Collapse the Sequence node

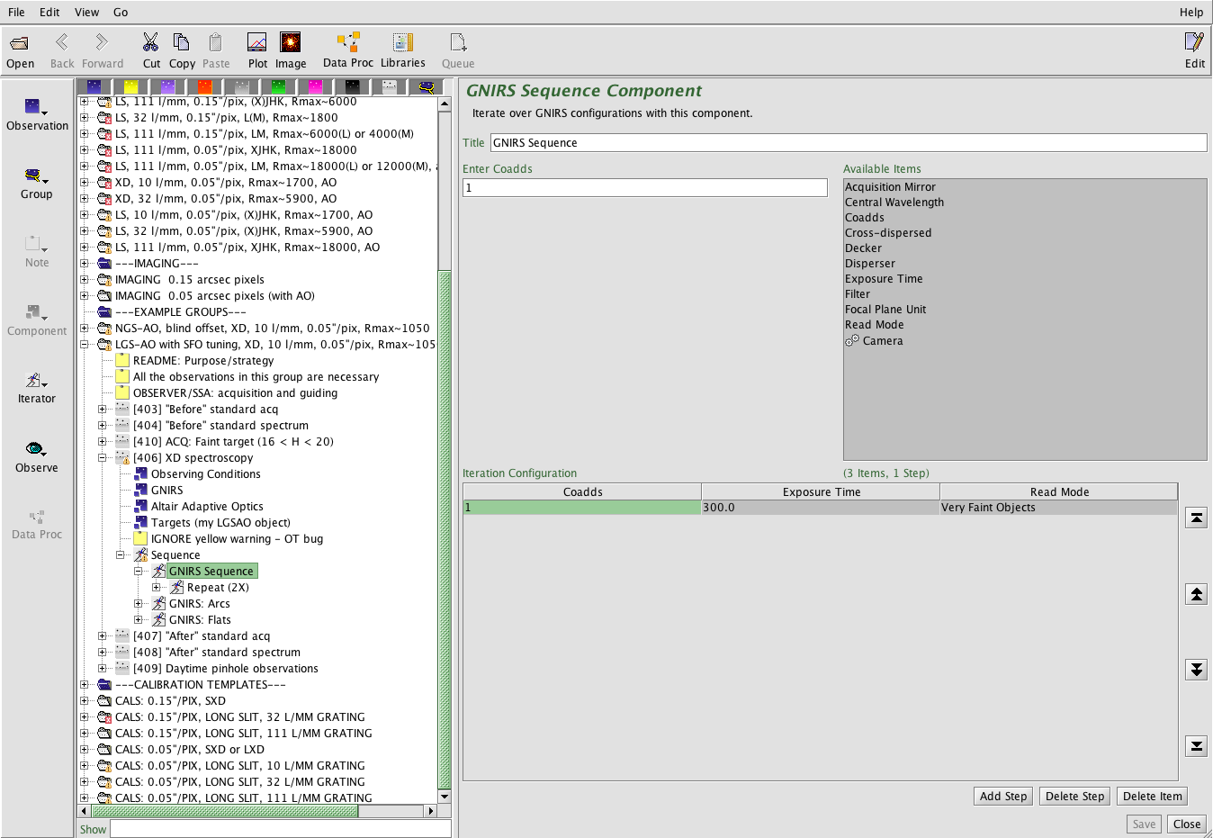[x=121, y=555]
